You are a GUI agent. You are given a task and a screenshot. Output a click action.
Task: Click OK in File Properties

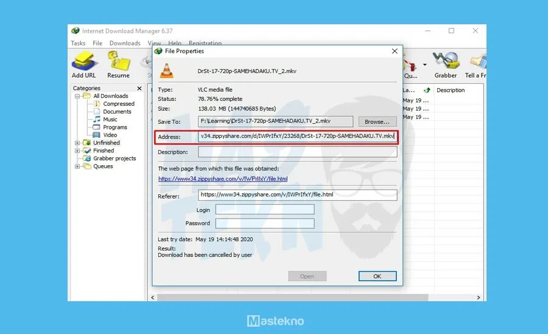tap(378, 276)
